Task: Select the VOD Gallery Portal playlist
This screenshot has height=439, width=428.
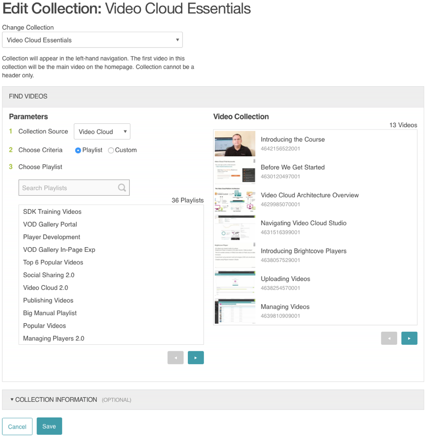Action: coord(50,224)
